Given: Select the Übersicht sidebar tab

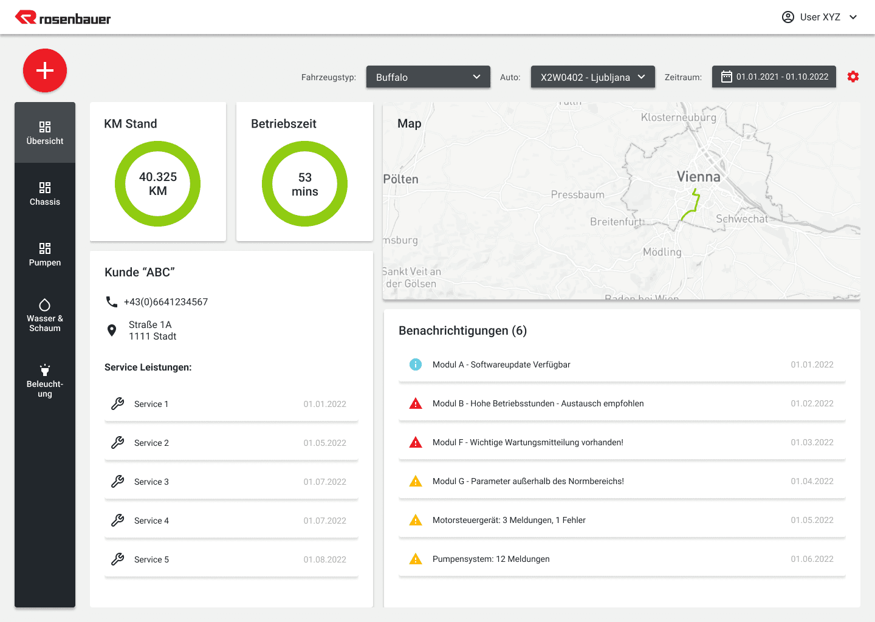Looking at the screenshot, I should point(45,132).
